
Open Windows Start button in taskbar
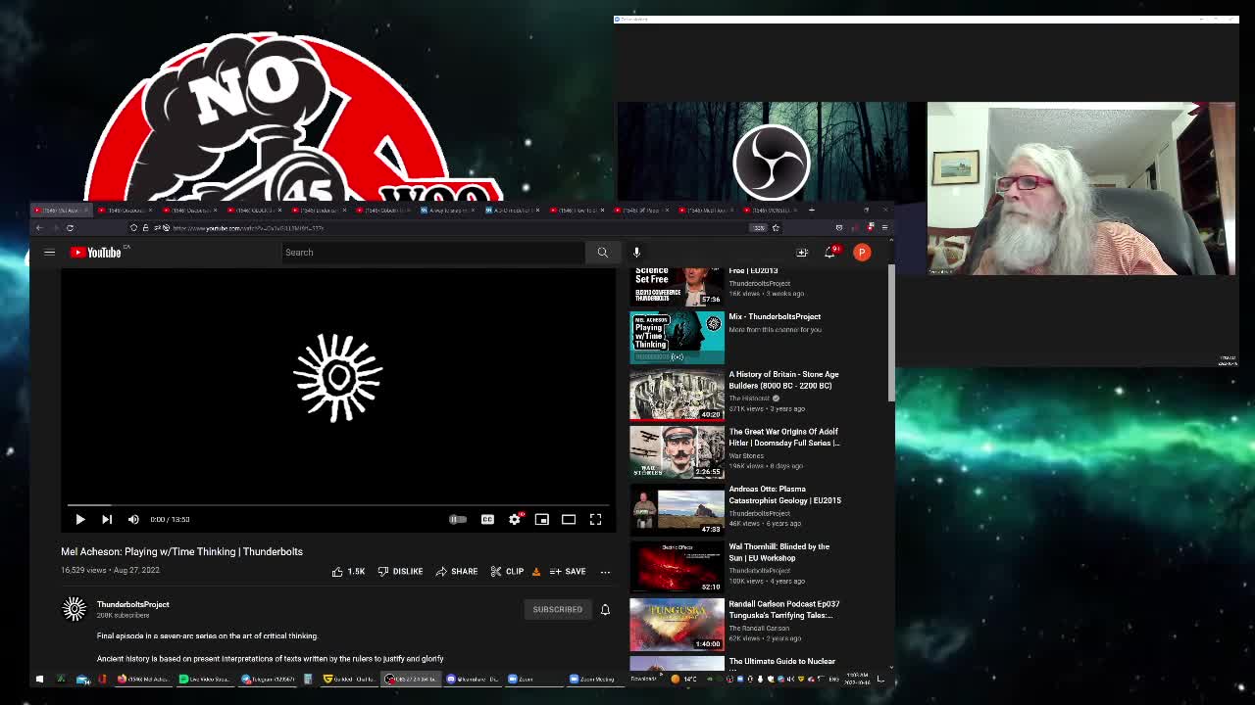39,679
